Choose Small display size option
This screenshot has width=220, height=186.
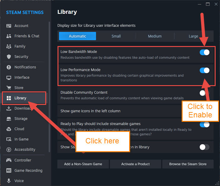click(116, 36)
